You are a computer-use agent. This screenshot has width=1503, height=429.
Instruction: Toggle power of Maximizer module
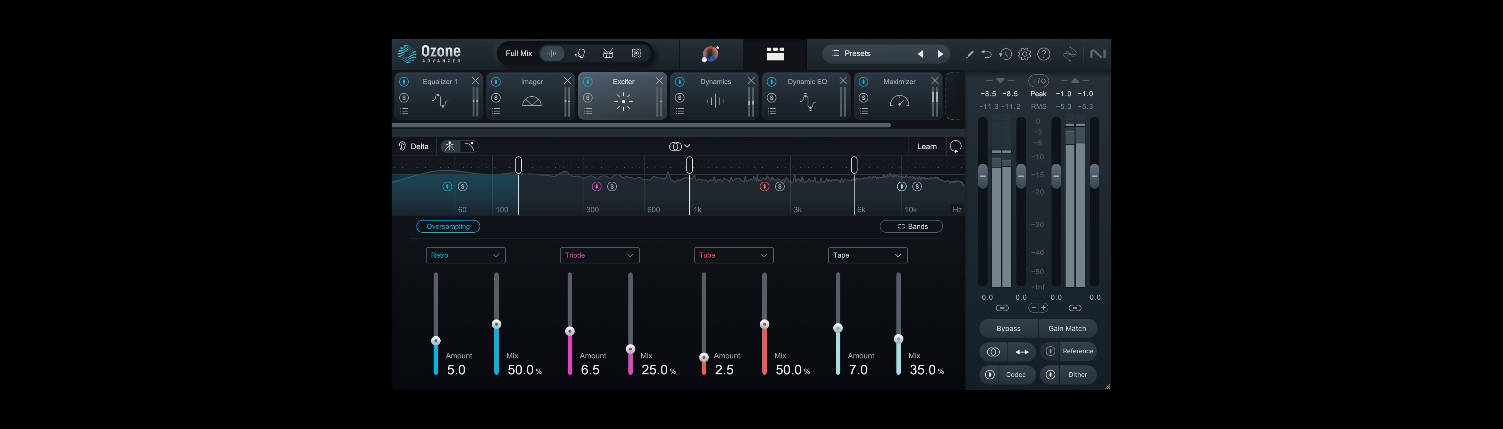864,82
